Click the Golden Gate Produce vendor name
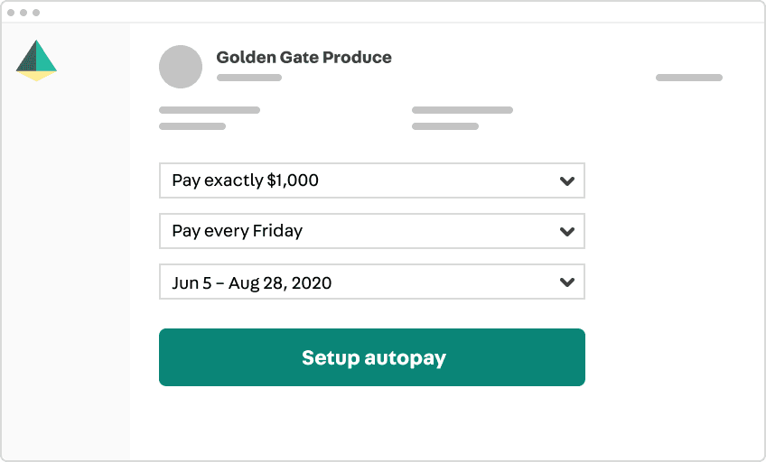Screen dimensions: 766x462 pyautogui.click(x=304, y=57)
